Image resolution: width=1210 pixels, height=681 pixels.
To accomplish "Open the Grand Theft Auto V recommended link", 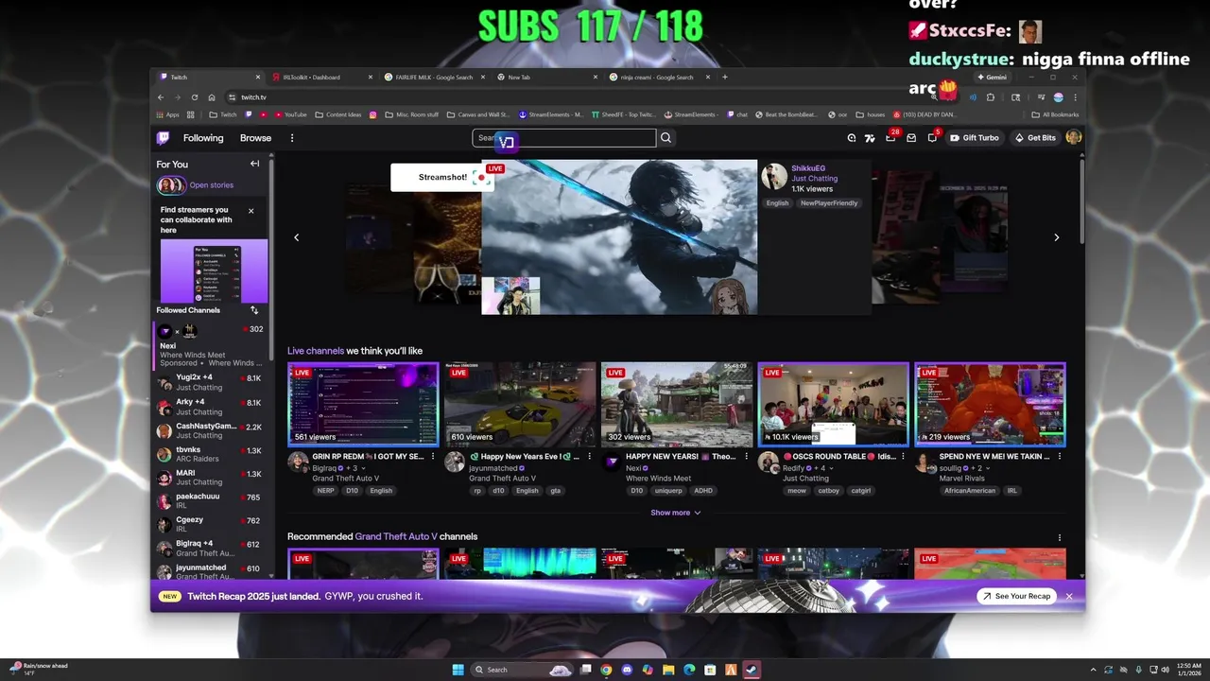I will click(x=396, y=536).
